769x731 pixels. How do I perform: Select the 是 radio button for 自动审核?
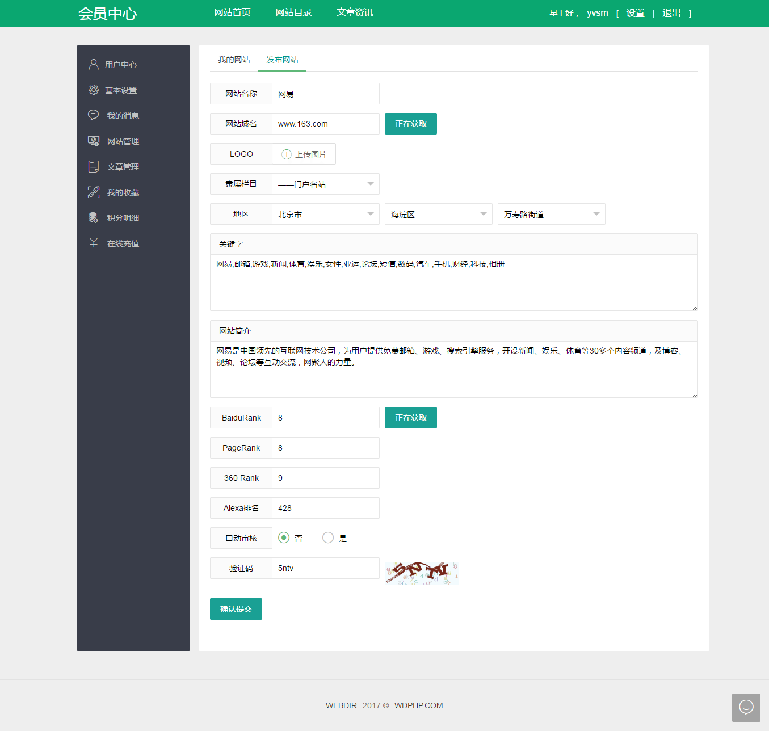pos(328,537)
